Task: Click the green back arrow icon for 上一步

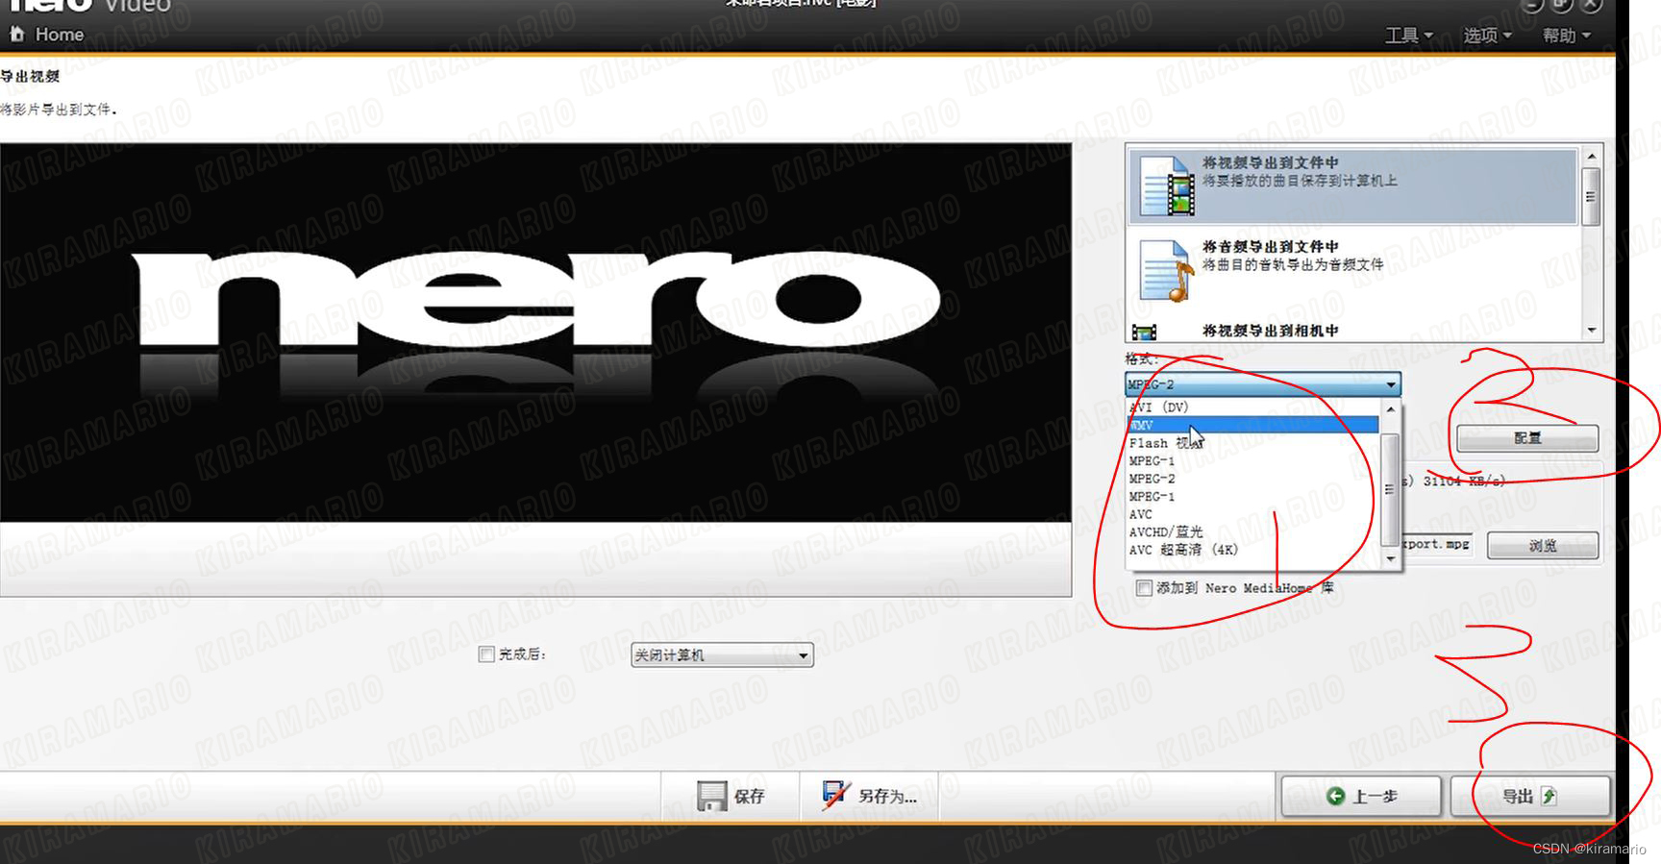Action: pyautogui.click(x=1335, y=796)
